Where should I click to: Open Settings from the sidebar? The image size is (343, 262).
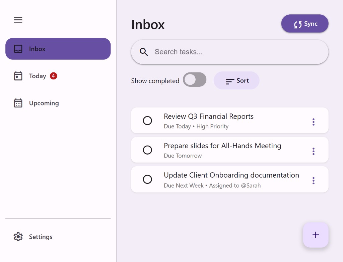tap(58, 237)
